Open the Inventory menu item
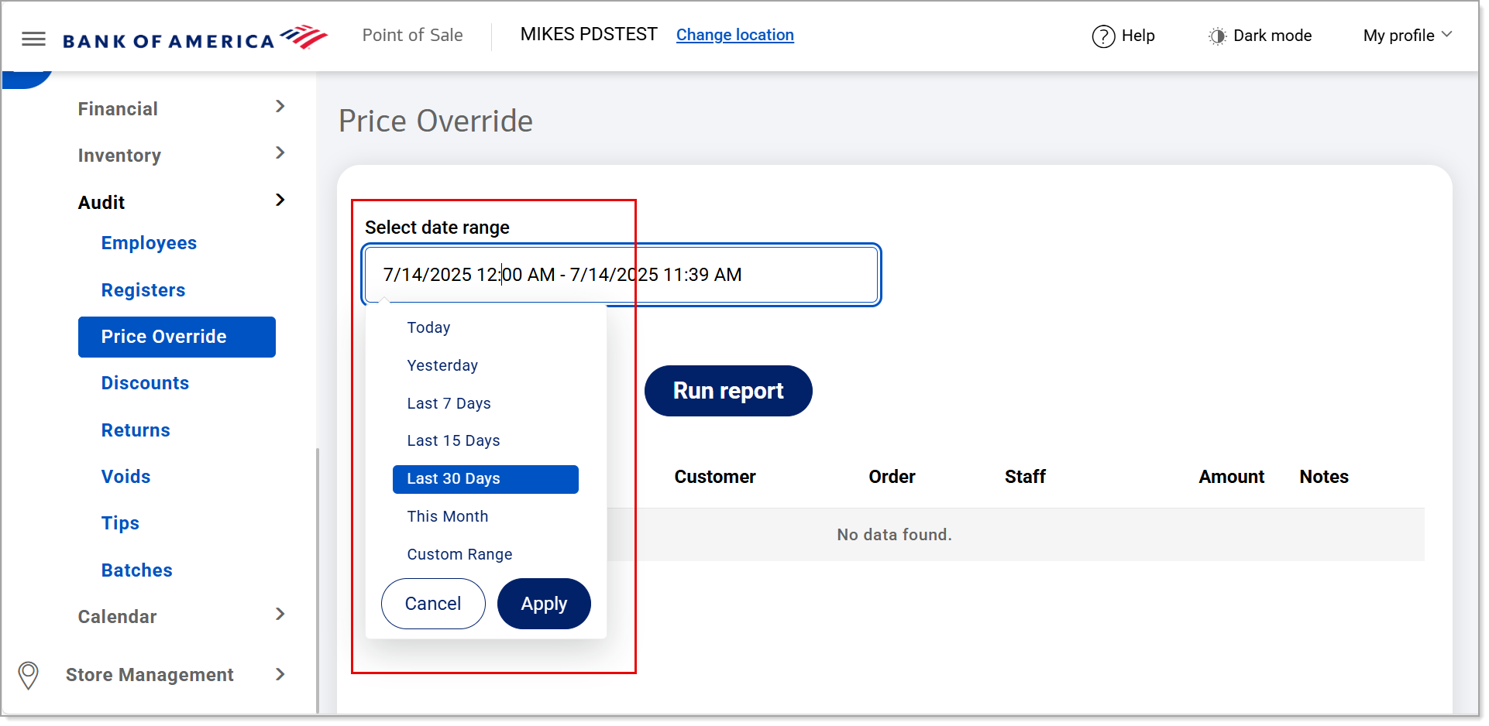 click(x=119, y=156)
